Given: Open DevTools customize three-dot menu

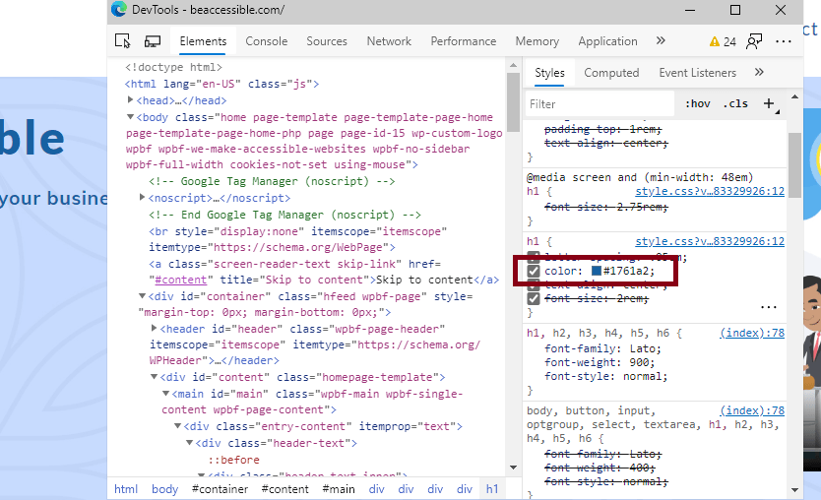Looking at the screenshot, I should click(x=784, y=41).
